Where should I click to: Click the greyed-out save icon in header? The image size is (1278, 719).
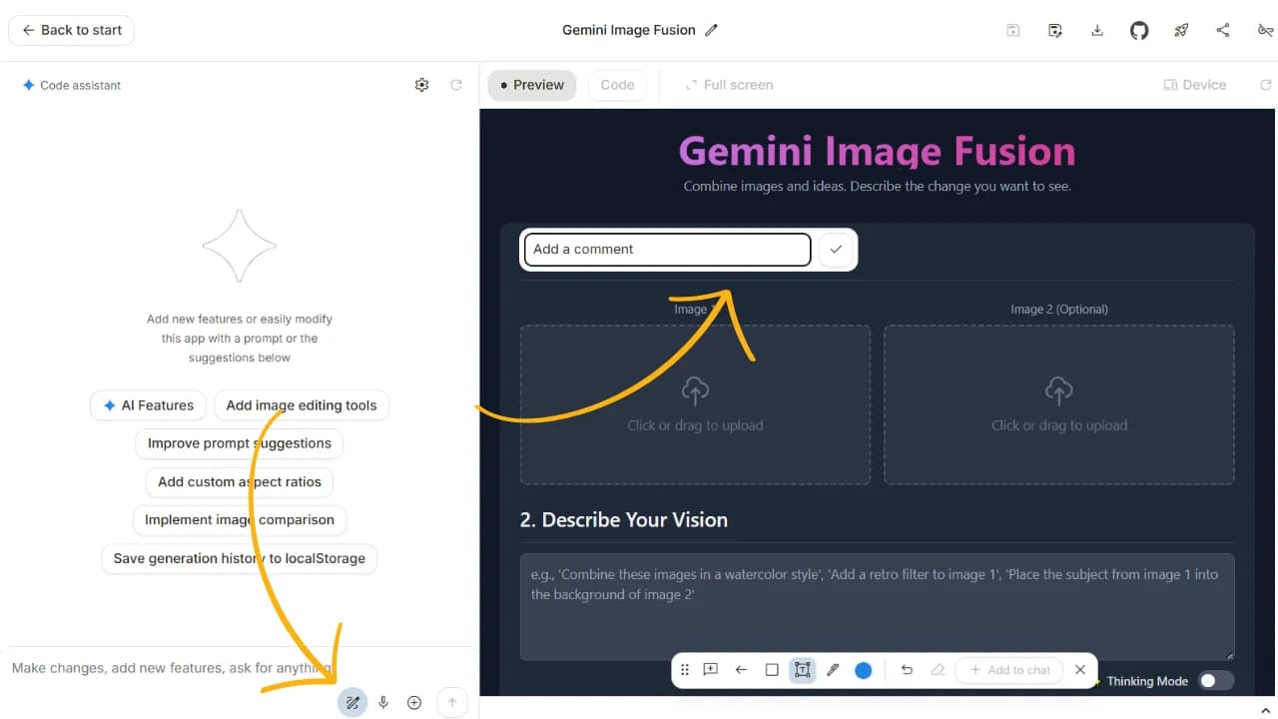click(x=1012, y=30)
